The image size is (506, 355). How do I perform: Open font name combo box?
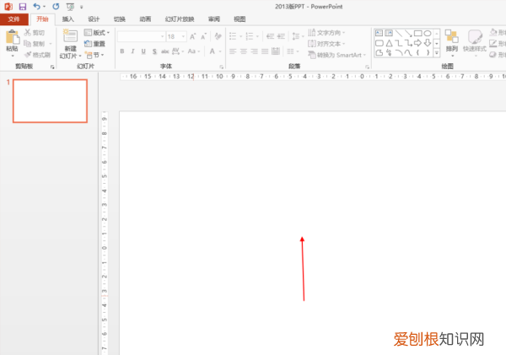click(x=142, y=36)
